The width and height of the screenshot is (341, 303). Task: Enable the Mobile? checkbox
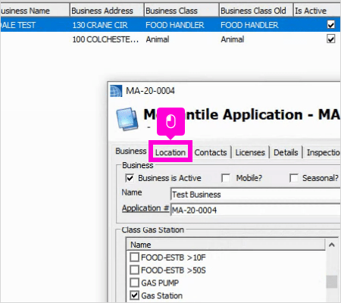pos(226,178)
